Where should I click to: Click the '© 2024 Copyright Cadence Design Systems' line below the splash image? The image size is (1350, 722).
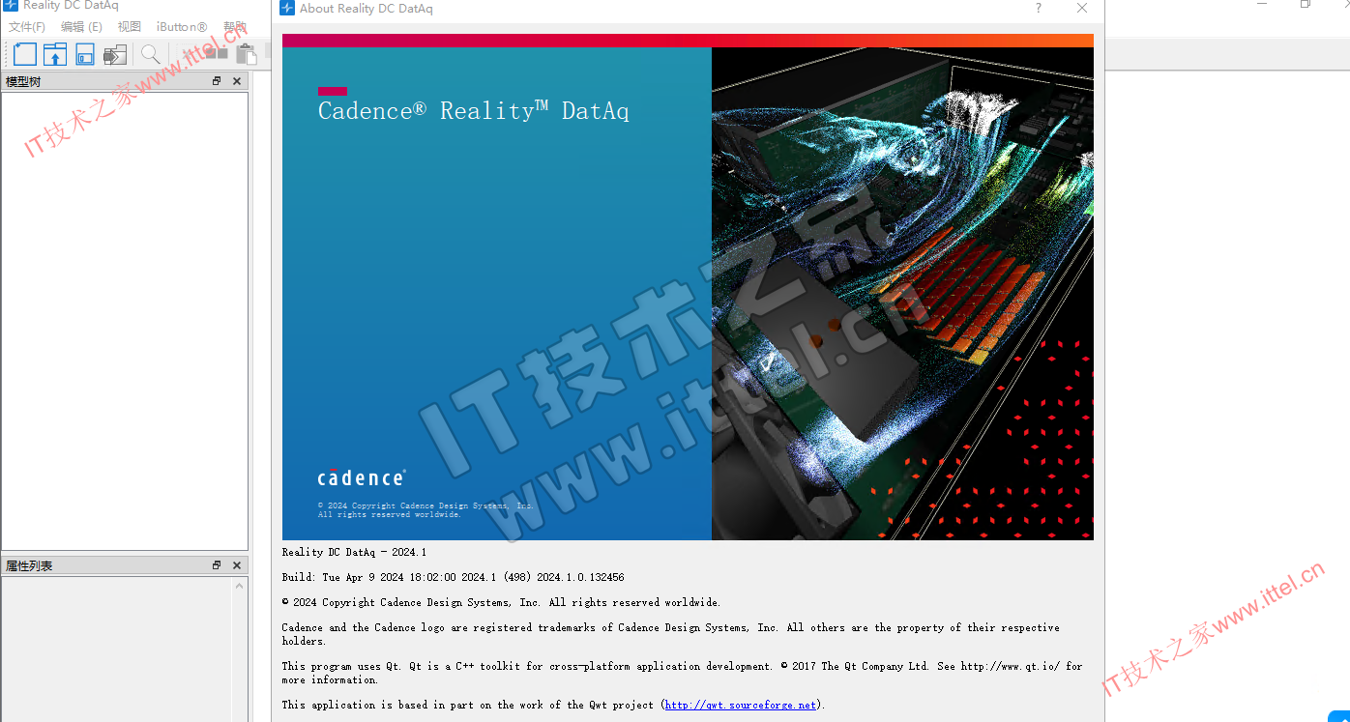pyautogui.click(x=501, y=603)
